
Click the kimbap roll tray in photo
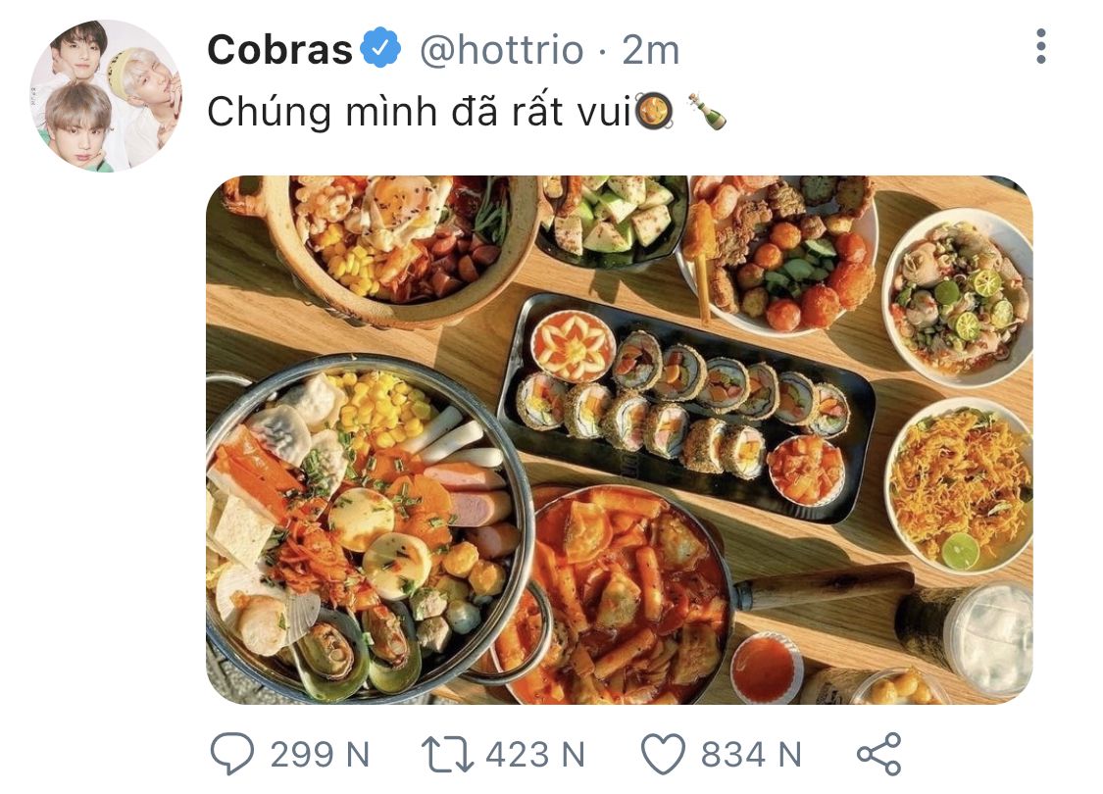[686, 408]
